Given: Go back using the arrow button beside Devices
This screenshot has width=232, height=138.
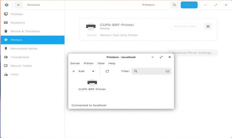Looking at the screenshot, I should (x=18, y=5).
